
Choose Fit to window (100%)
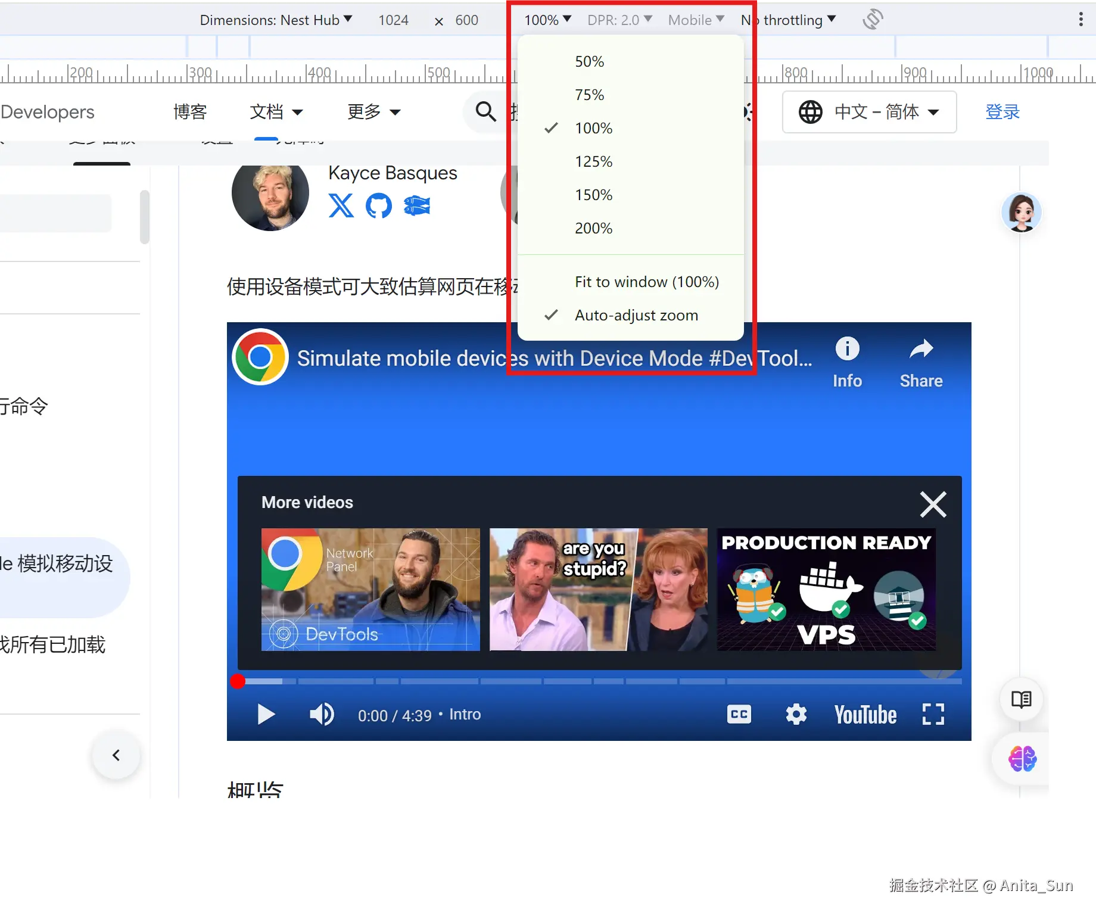tap(631, 282)
